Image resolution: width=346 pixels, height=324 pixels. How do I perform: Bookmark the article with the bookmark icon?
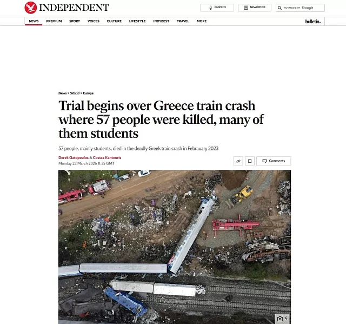tap(250, 161)
